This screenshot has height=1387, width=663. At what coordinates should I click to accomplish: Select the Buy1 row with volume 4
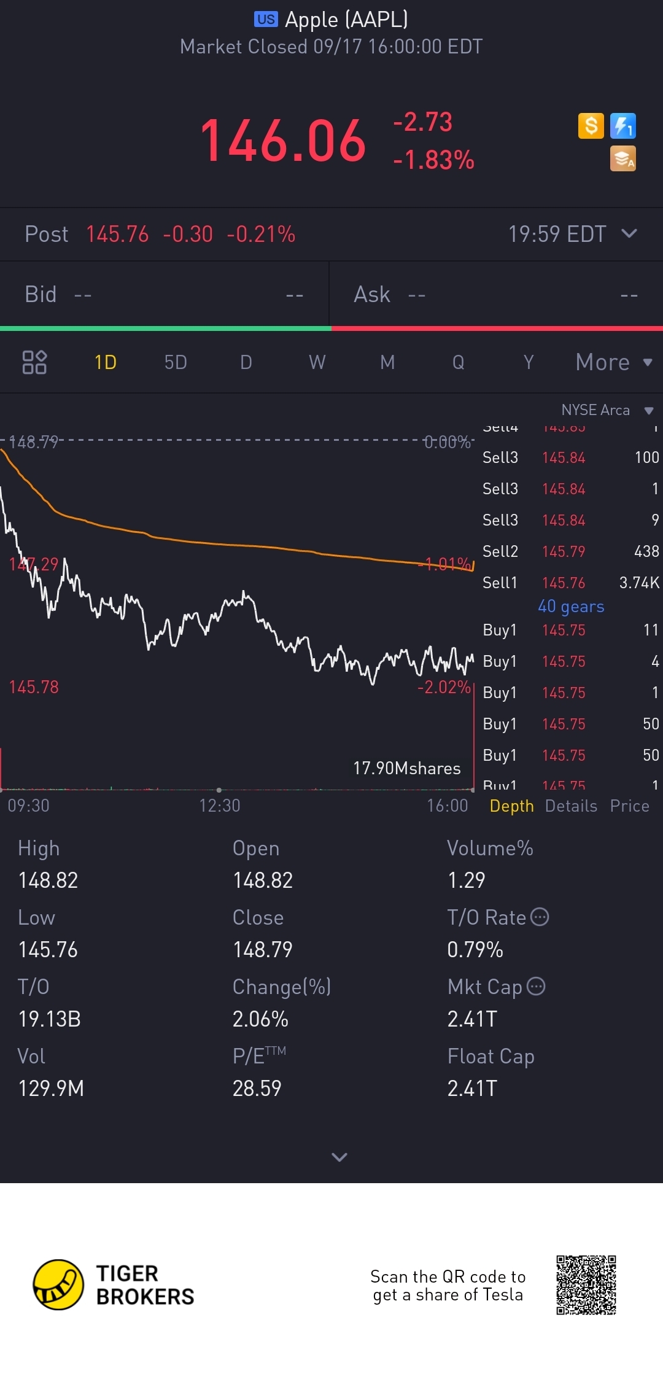click(x=571, y=661)
